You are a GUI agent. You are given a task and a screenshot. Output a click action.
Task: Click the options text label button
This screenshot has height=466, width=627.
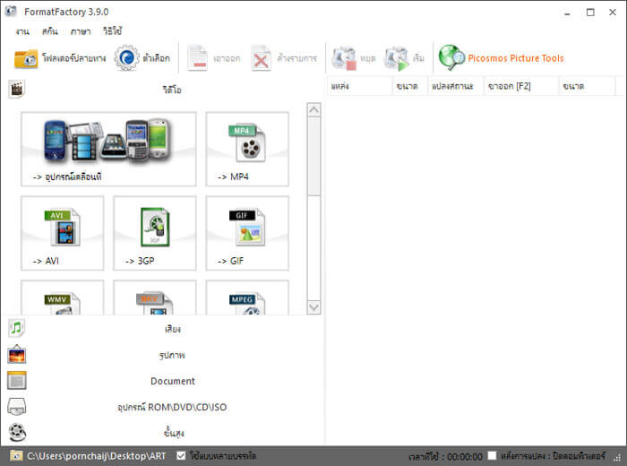[157, 58]
